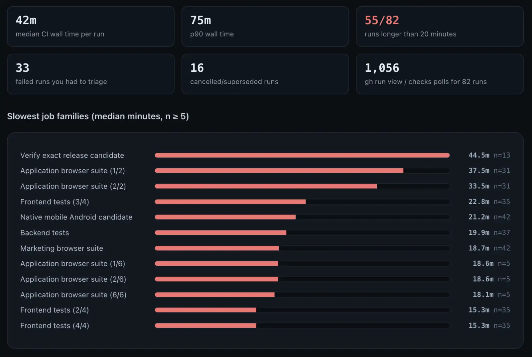Select 'Backend tests' row label

45,233
